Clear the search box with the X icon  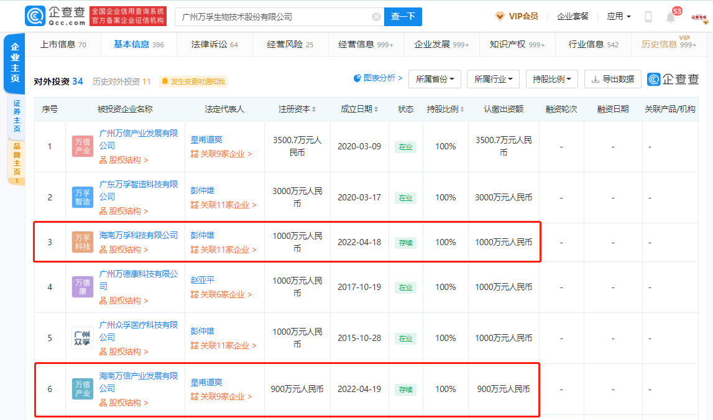(376, 17)
